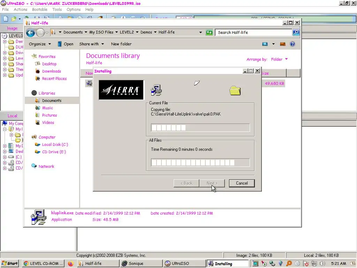Select Computer in navigation pane
The image size is (357, 268).
coord(47,137)
